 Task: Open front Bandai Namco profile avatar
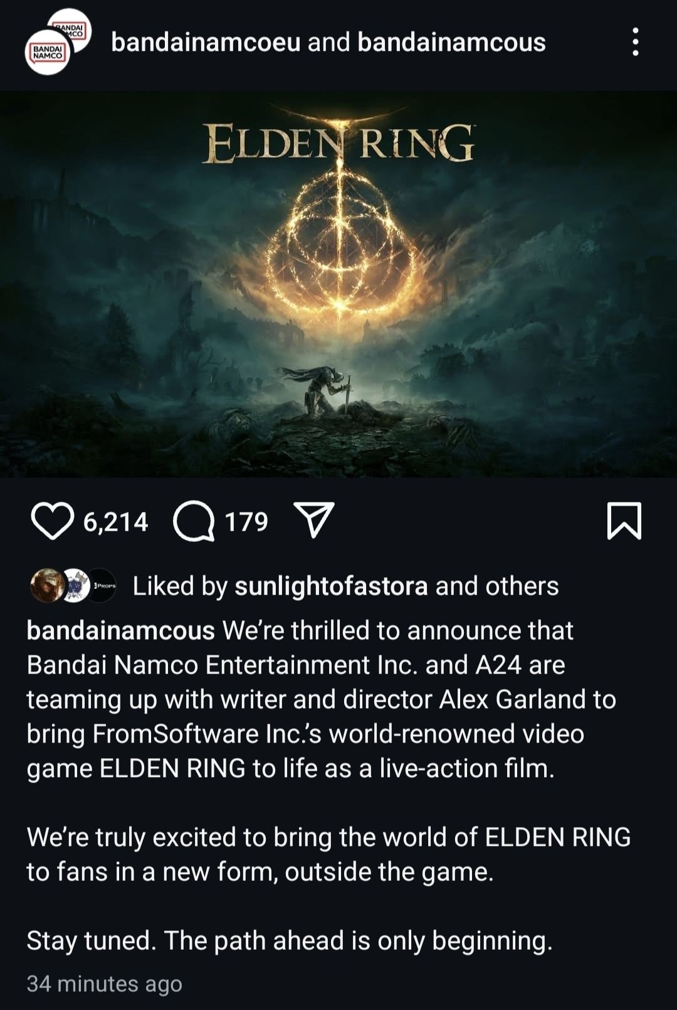[47, 52]
